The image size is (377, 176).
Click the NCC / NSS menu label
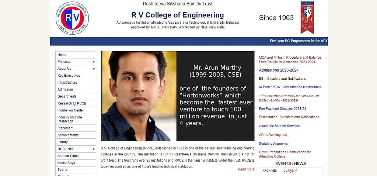coord(66,149)
